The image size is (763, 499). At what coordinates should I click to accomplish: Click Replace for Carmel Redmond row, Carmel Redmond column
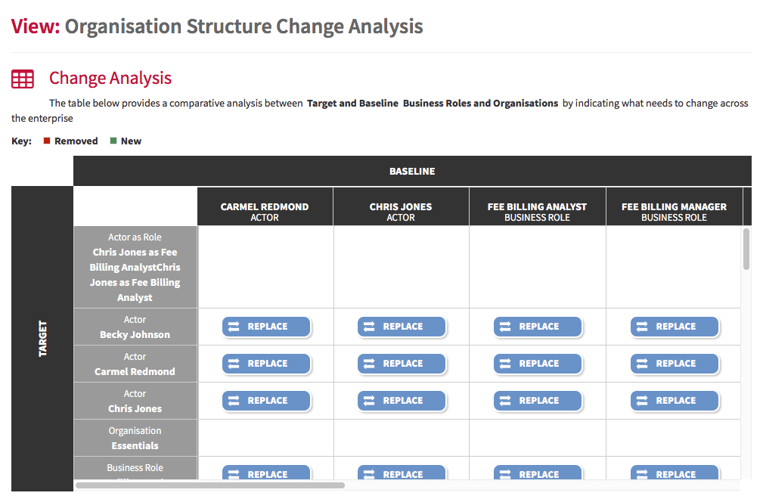pyautogui.click(x=266, y=364)
